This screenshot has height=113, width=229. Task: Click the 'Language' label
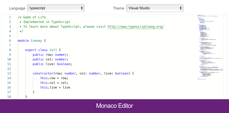(x=17, y=8)
